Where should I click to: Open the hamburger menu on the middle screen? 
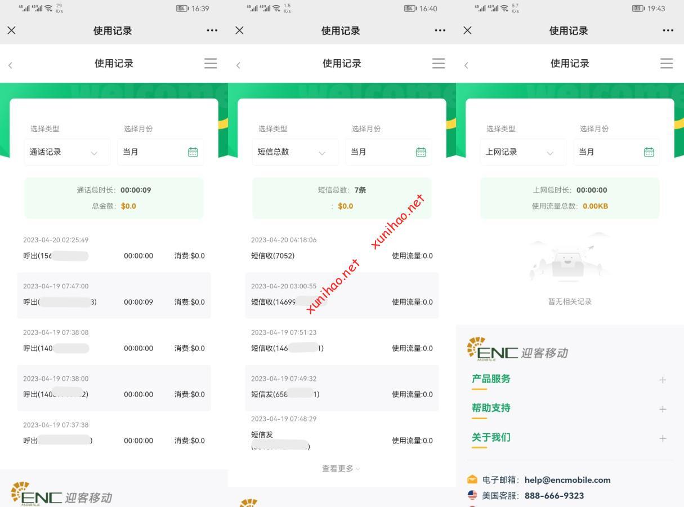point(439,64)
